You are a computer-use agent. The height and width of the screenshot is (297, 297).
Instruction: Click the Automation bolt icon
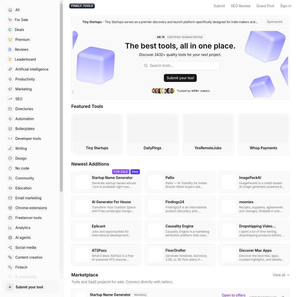click(x=10, y=119)
